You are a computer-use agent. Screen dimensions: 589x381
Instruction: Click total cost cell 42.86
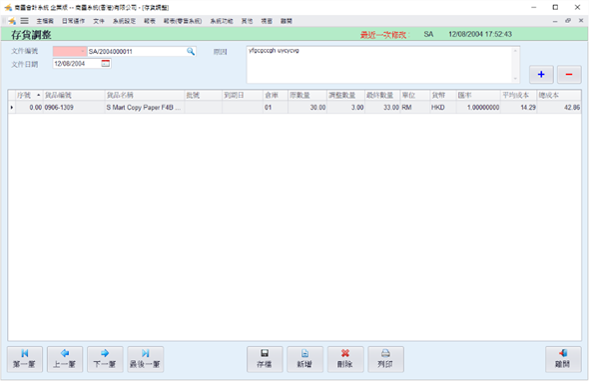(x=559, y=108)
